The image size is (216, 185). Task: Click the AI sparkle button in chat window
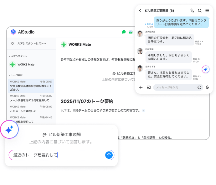point(206,69)
